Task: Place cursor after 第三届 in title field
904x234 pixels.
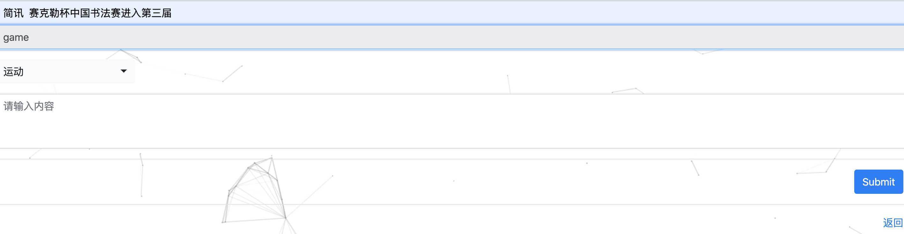Action: pos(172,13)
